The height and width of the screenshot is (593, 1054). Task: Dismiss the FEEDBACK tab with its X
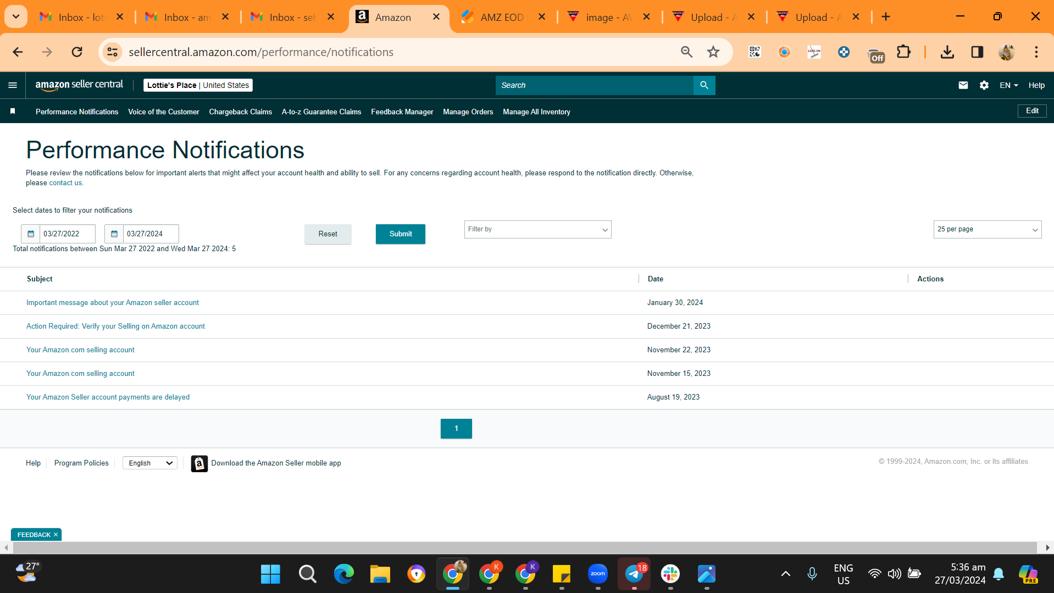pos(56,535)
